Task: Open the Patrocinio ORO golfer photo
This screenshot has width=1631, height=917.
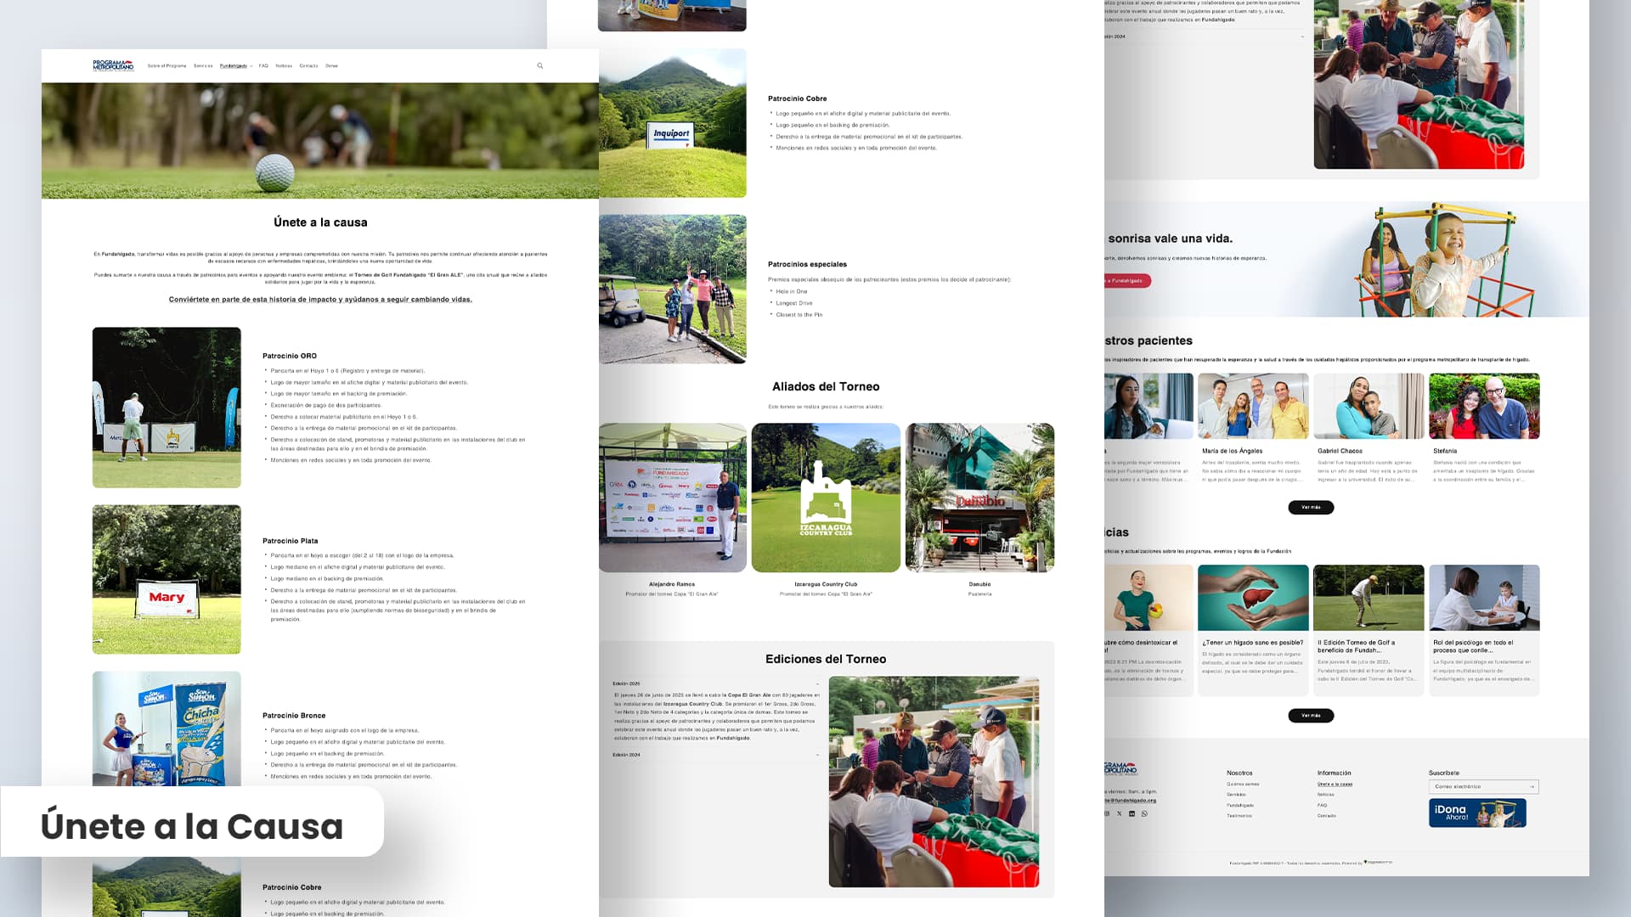Action: tap(166, 408)
